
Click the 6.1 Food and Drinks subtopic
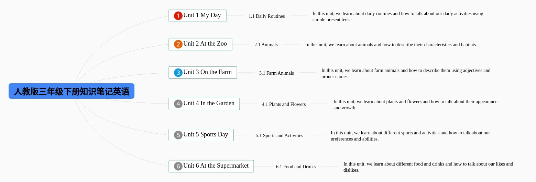[x=296, y=167]
